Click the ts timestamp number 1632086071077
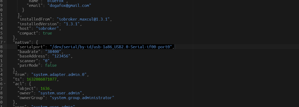 point(42,79)
